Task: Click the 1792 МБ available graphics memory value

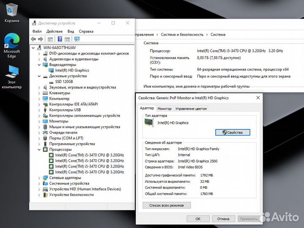Action: (206, 175)
